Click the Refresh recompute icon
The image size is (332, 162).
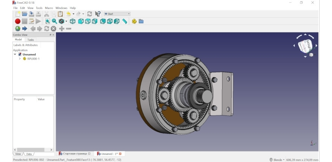click(x=89, y=14)
